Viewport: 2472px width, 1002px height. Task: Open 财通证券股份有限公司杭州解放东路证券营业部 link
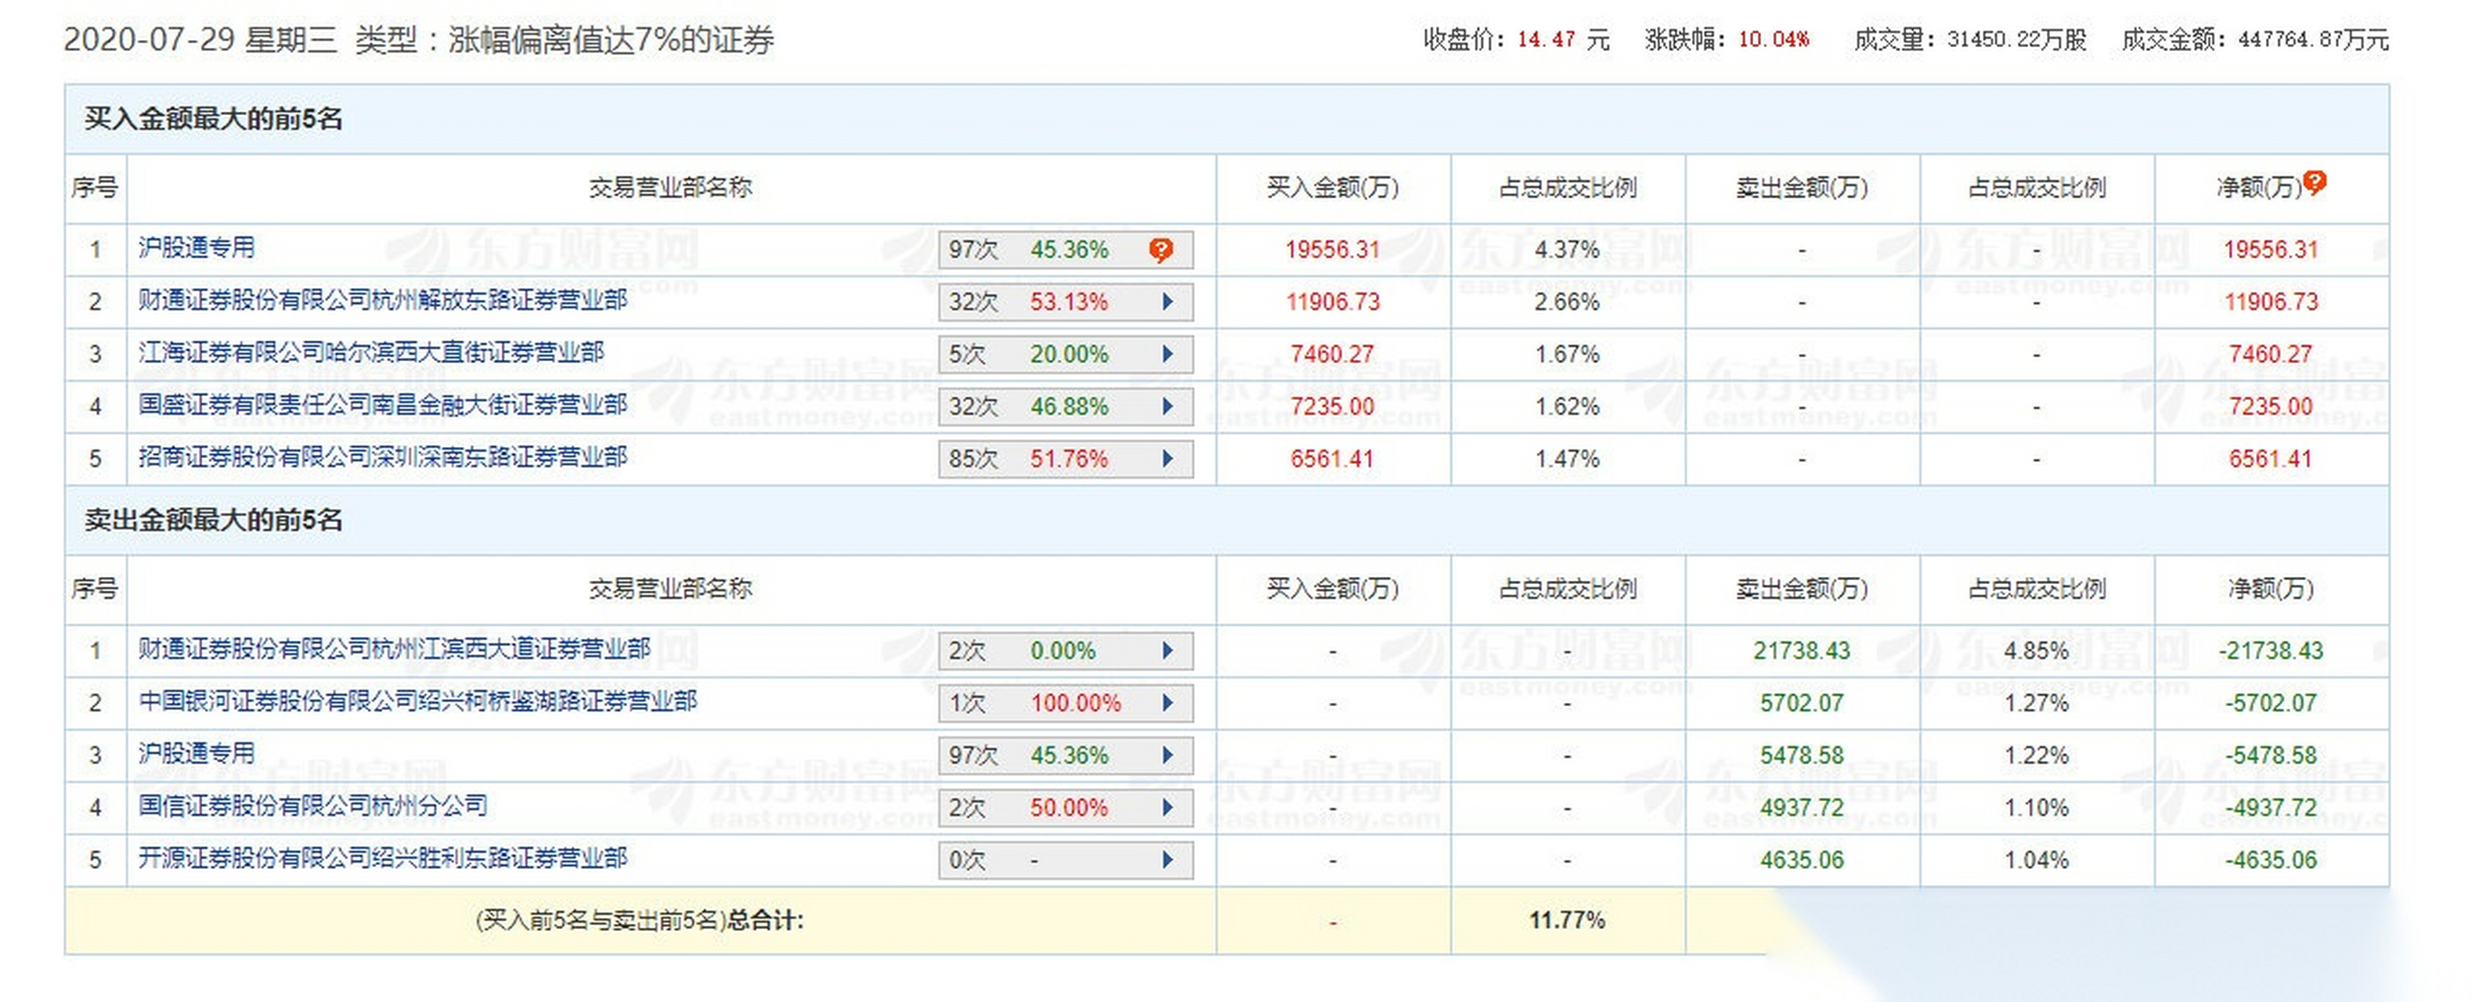click(382, 301)
